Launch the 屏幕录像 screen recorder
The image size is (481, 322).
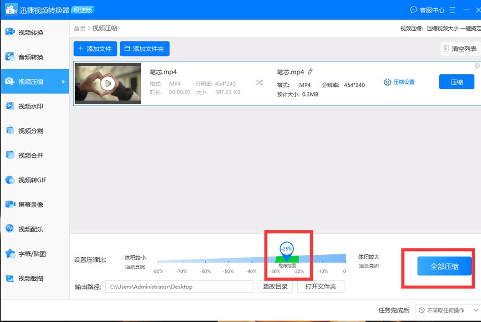coord(29,204)
